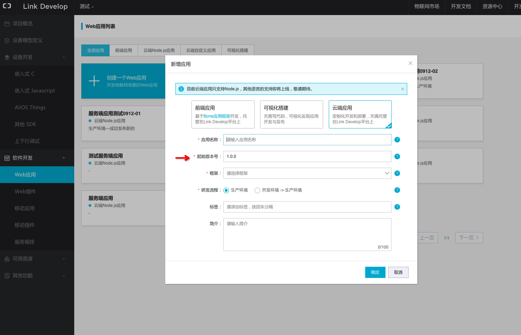
Task: Open the 服务端应用测试0912-01 app card
Action: pyautogui.click(x=123, y=124)
